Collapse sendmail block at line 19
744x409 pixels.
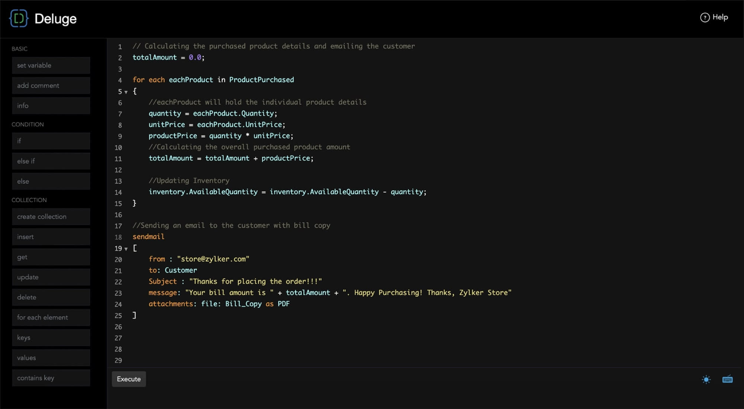tap(126, 249)
